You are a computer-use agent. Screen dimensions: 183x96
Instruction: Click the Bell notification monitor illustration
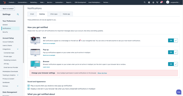click(x=35, y=40)
